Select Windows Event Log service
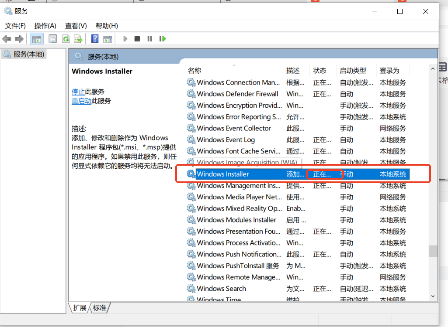Screen dimensions: 448x327 coord(298,140)
